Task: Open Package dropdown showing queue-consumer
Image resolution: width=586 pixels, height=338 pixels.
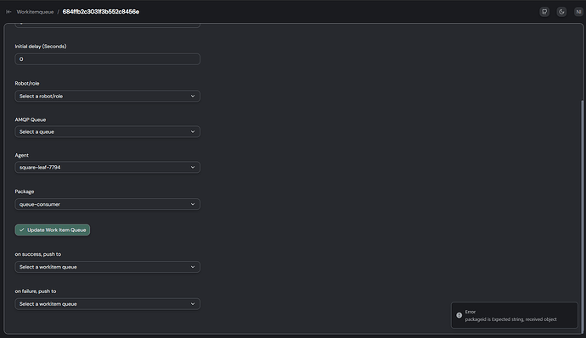Action: click(x=108, y=204)
